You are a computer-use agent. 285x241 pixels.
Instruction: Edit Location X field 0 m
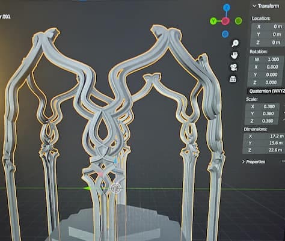pos(268,26)
